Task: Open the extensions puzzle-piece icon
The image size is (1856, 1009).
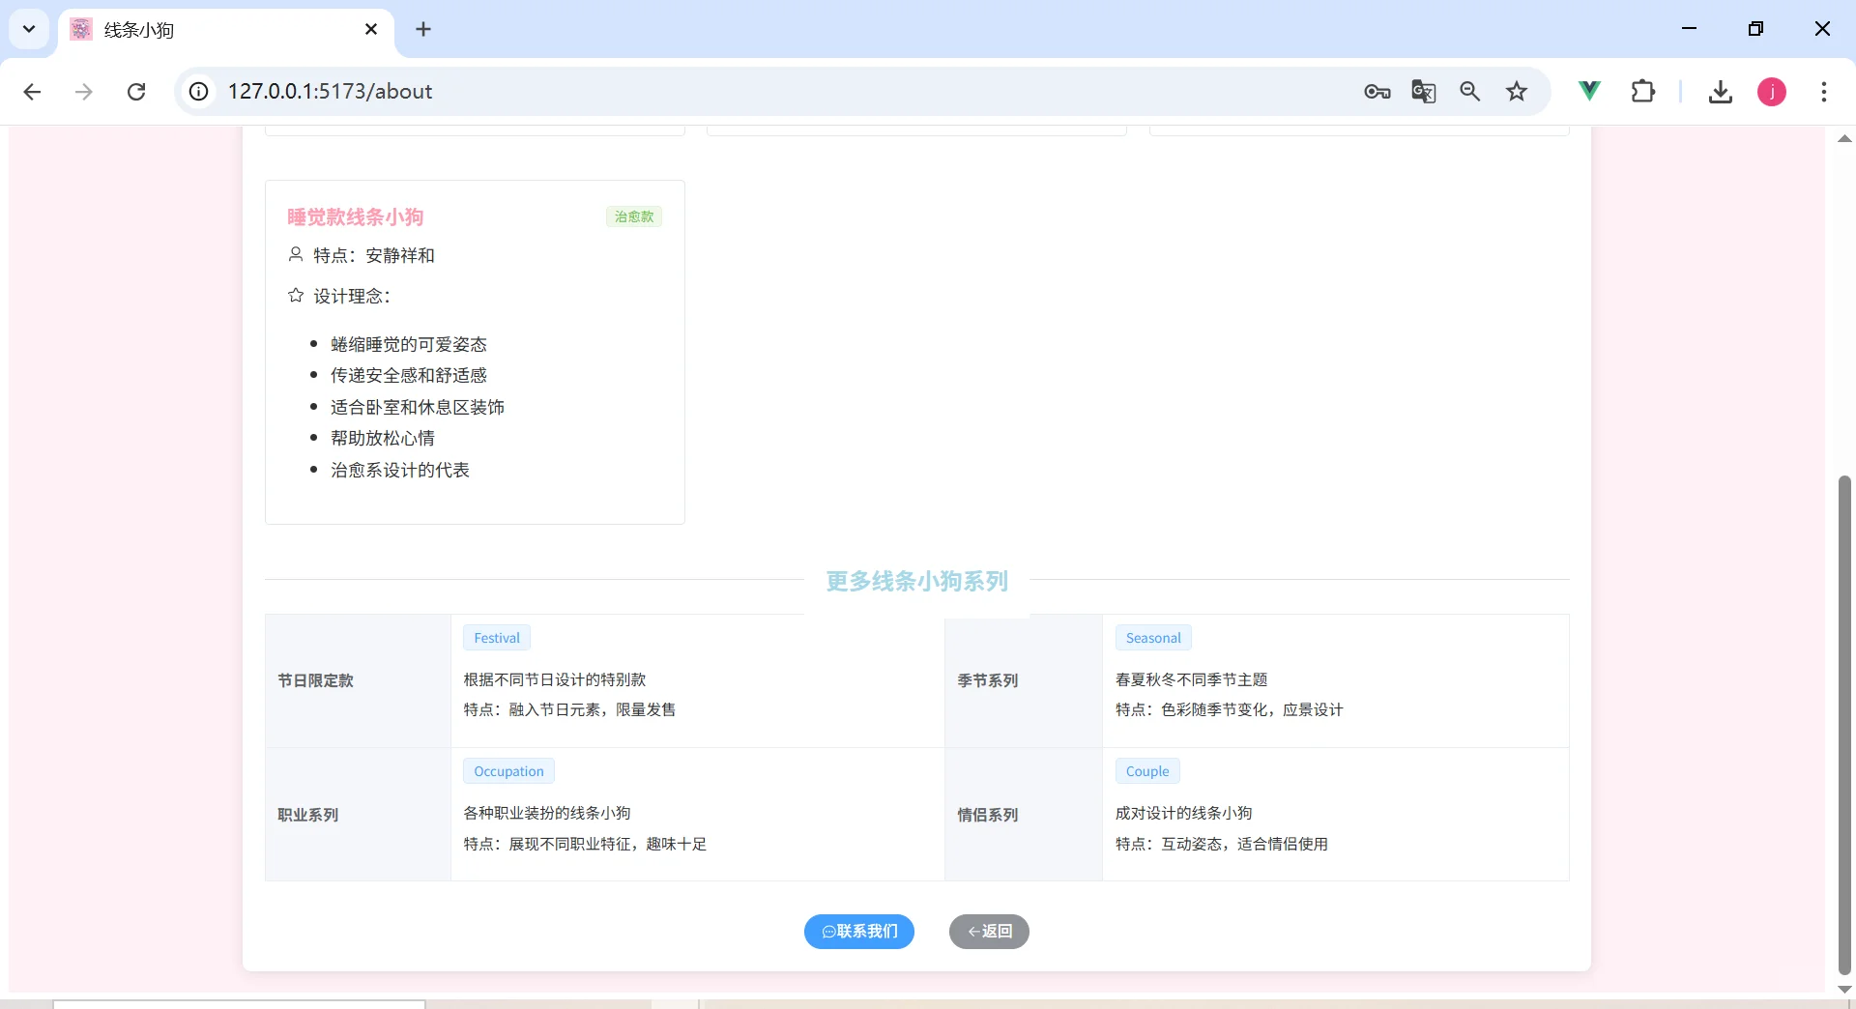Action: point(1643,92)
